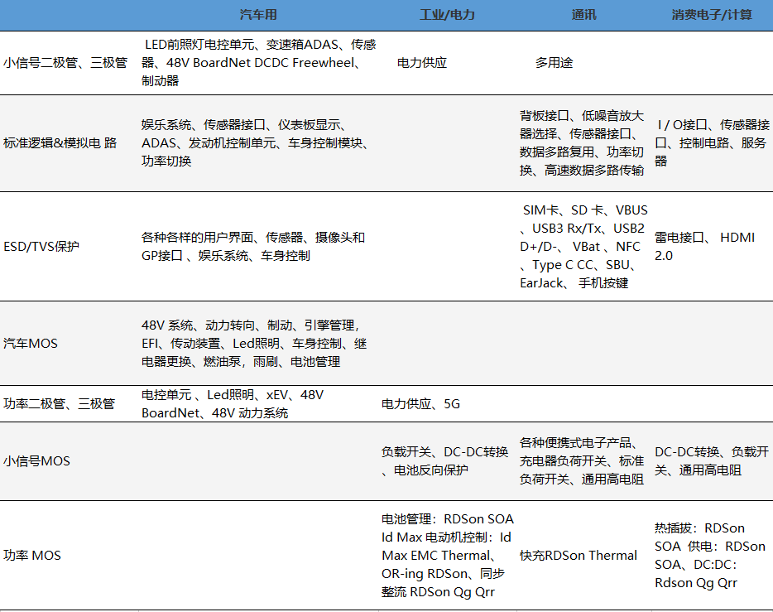Select the 雷电接口、HDMI 2.0 cell
Image resolution: width=773 pixels, height=612 pixels.
pyautogui.click(x=705, y=247)
